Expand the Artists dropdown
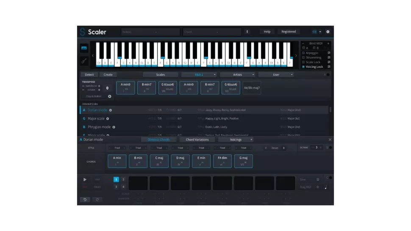The width and height of the screenshot is (411, 231). pos(238,74)
